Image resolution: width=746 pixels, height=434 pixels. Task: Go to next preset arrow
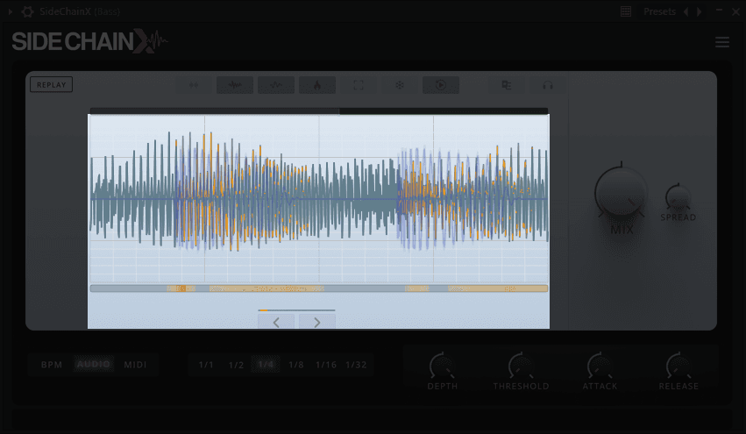pos(700,12)
